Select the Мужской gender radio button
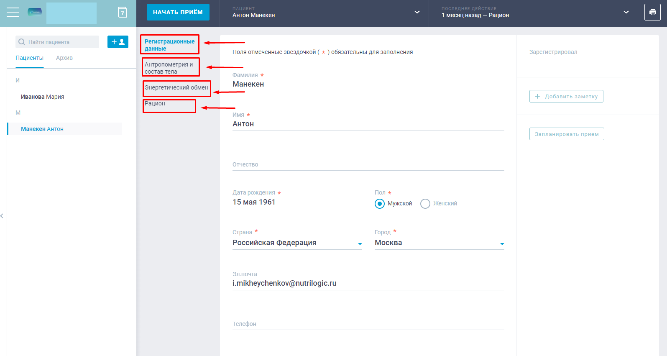Viewport: 667px width, 356px height. (x=380, y=204)
